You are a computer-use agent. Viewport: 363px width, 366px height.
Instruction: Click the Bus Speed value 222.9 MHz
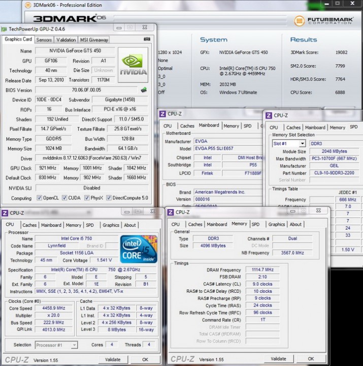(x=54, y=323)
